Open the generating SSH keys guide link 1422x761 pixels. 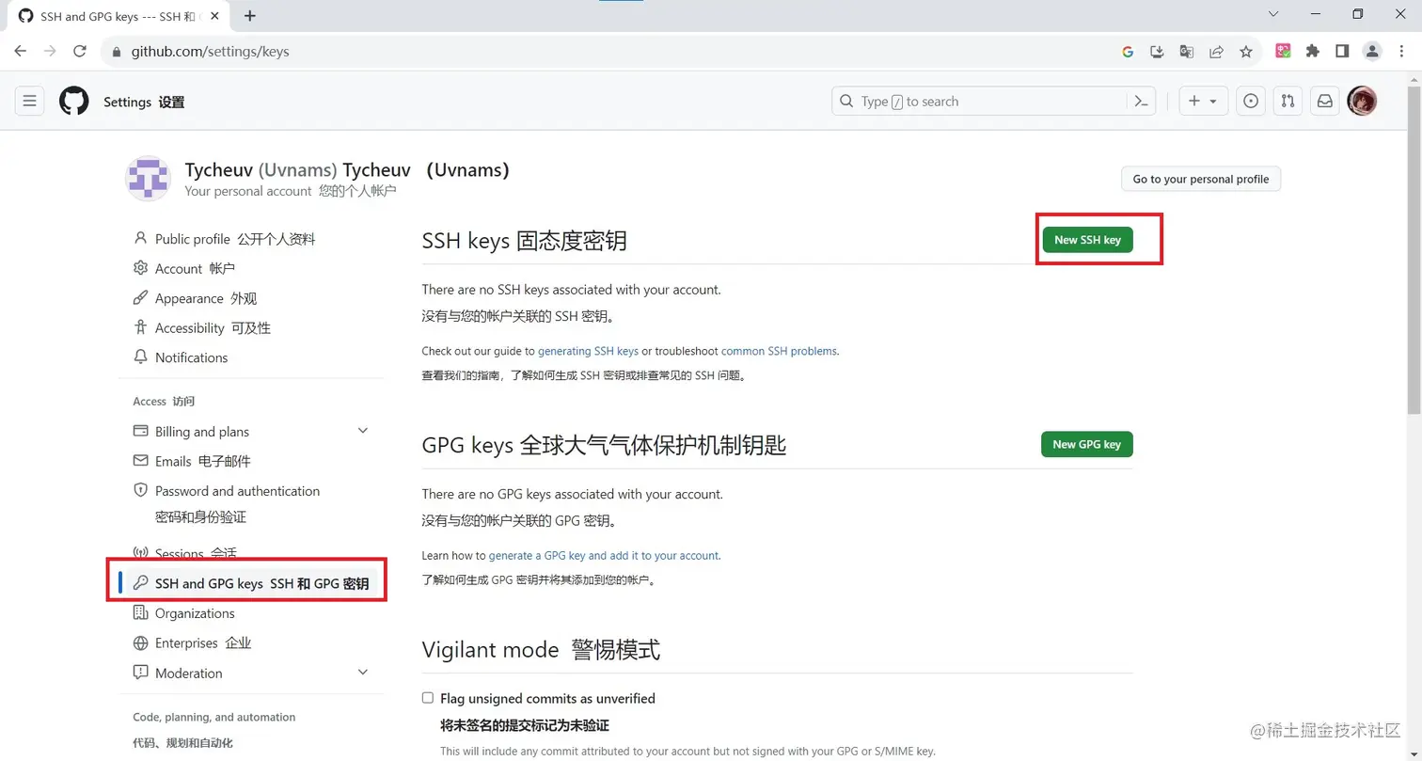[586, 350]
